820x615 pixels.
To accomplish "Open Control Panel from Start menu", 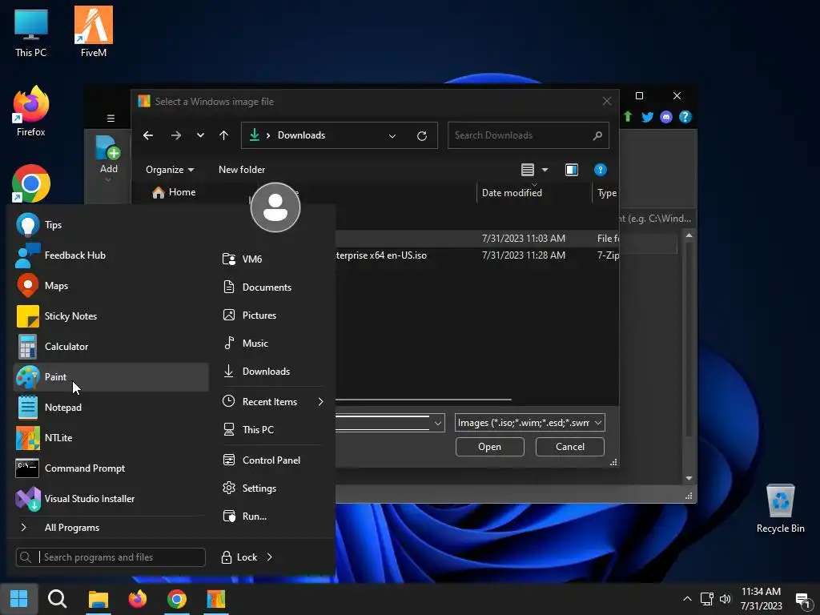I will coord(272,460).
